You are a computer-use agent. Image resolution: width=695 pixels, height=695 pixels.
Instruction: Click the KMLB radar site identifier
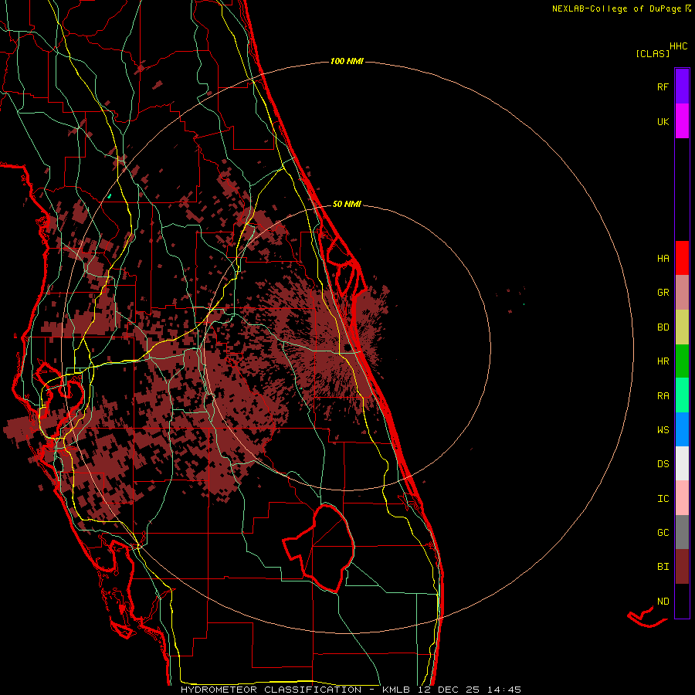coord(396,690)
